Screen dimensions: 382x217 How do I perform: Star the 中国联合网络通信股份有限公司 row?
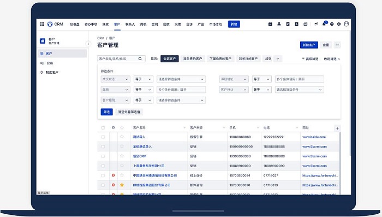point(122,175)
